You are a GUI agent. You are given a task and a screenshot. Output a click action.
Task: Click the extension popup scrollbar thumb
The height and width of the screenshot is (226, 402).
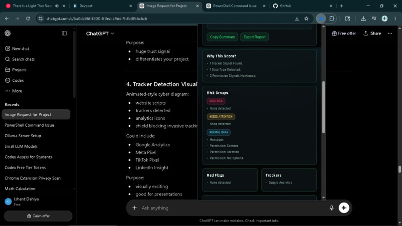(324, 107)
